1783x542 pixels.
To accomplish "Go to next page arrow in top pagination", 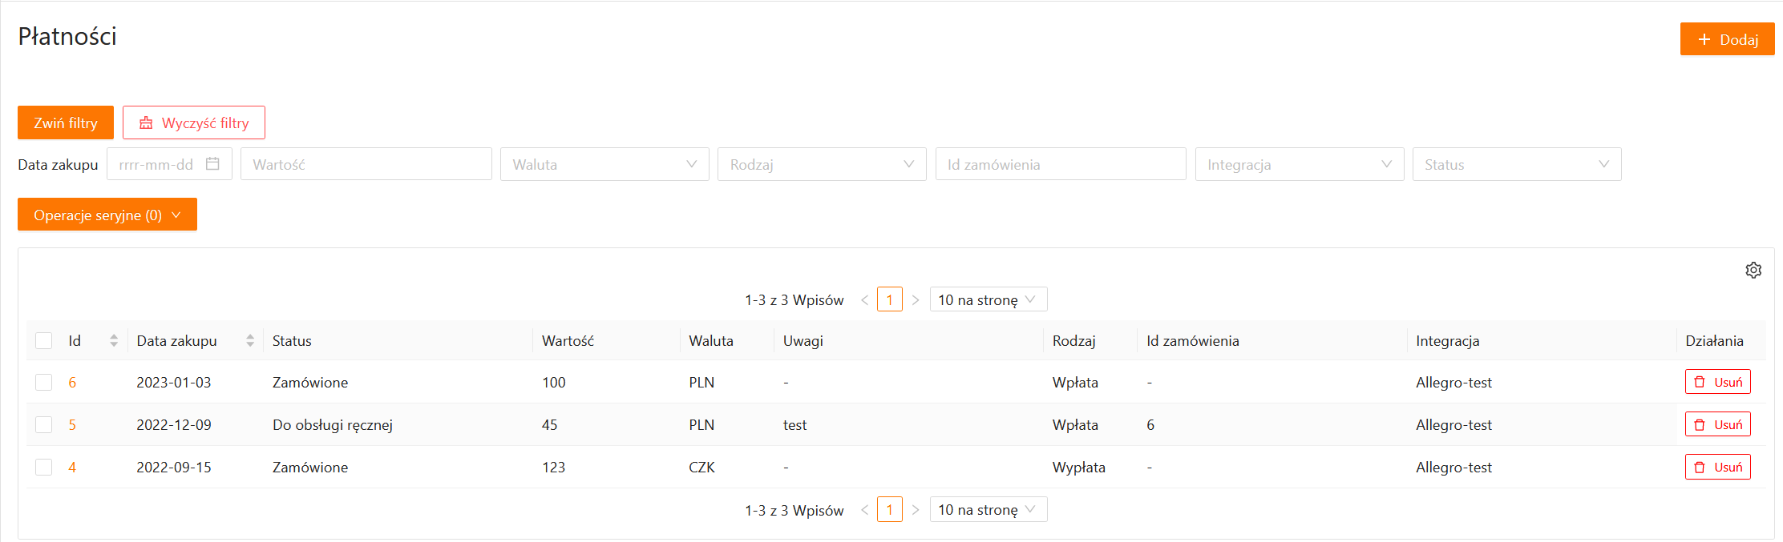I will [915, 300].
